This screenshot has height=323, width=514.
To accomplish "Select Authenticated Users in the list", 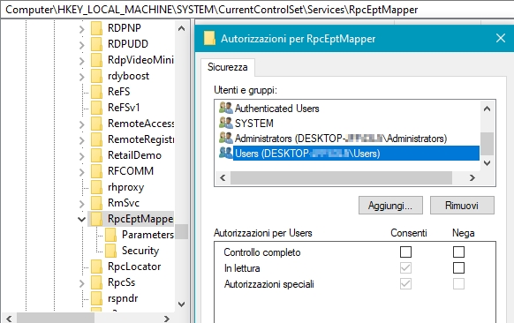I will coord(276,108).
